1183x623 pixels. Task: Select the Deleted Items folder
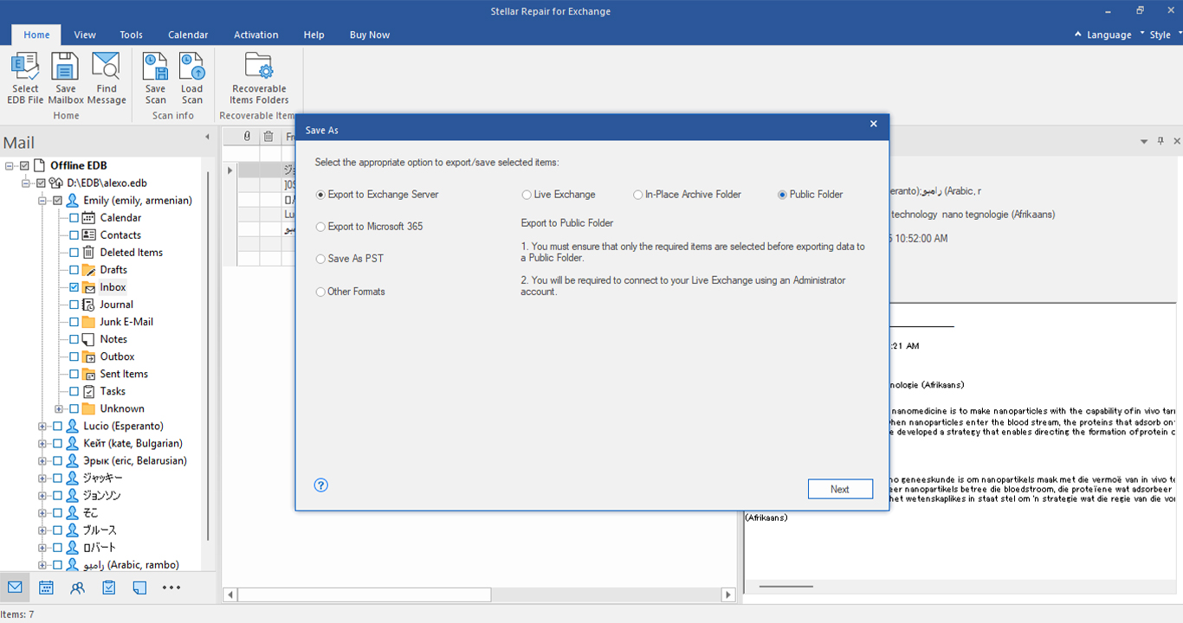coord(131,253)
